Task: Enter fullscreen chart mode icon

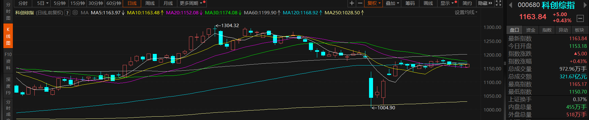Action: point(499,3)
